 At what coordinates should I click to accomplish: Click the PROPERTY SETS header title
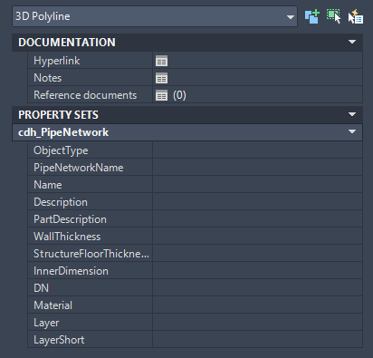pos(58,115)
